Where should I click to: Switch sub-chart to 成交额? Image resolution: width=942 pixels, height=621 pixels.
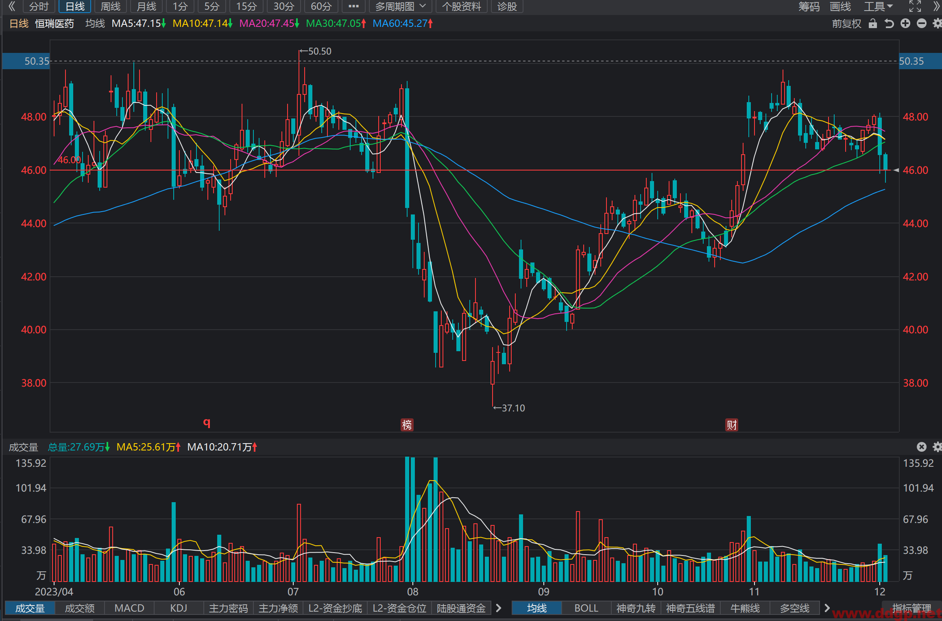pos(80,608)
